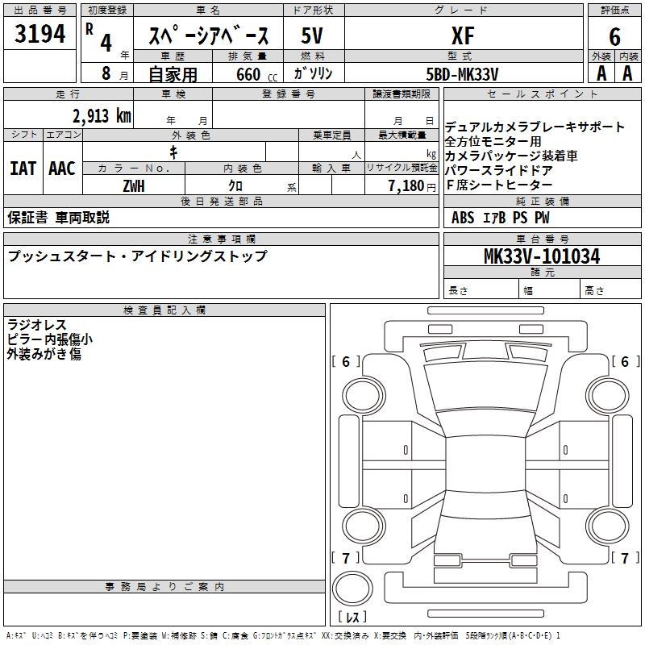Click the 長さ dimension field
The height and width of the screenshot is (645, 645).
pos(481,290)
